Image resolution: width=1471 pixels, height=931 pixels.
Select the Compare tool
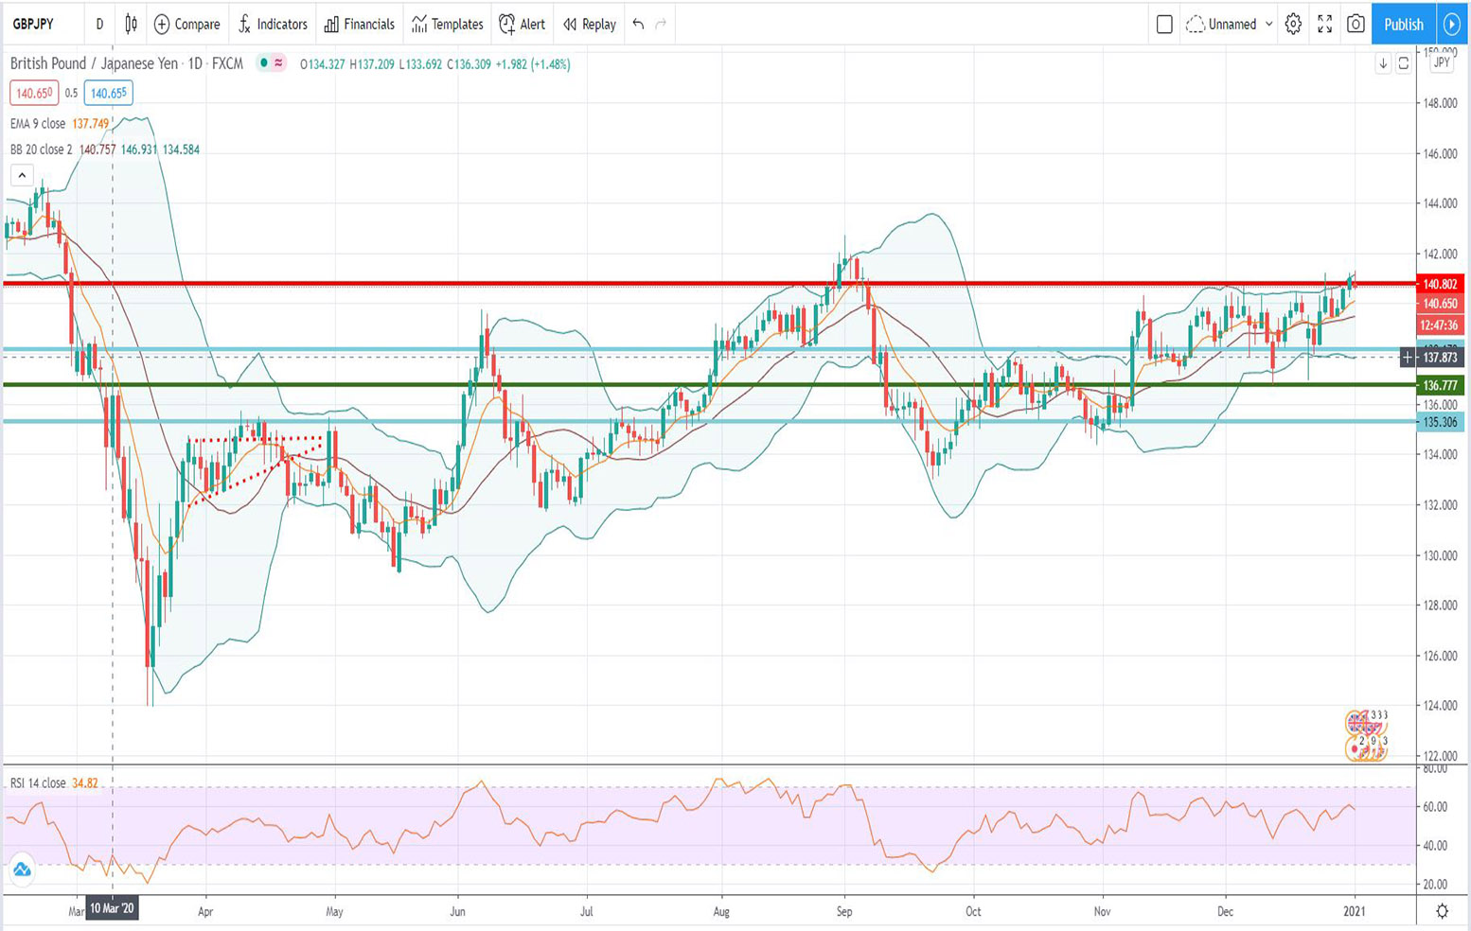click(x=186, y=25)
